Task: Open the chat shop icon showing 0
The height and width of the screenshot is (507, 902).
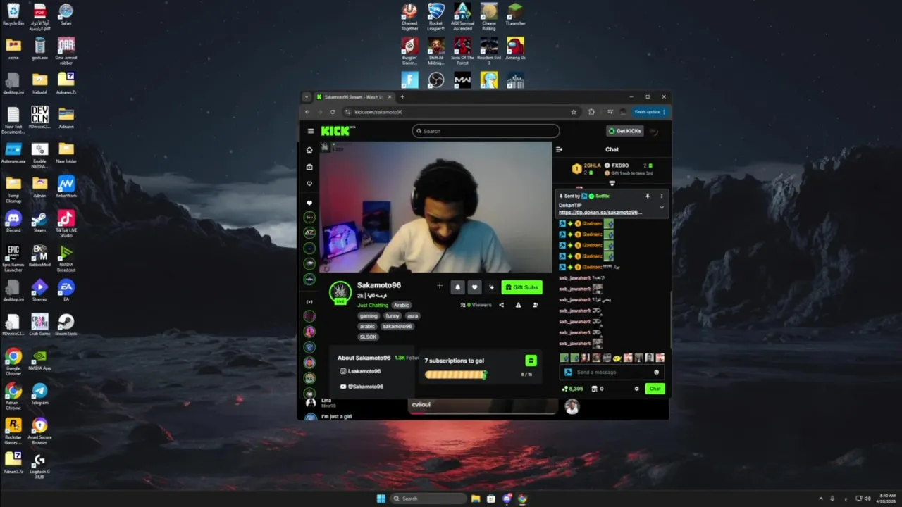Action: pos(597,389)
